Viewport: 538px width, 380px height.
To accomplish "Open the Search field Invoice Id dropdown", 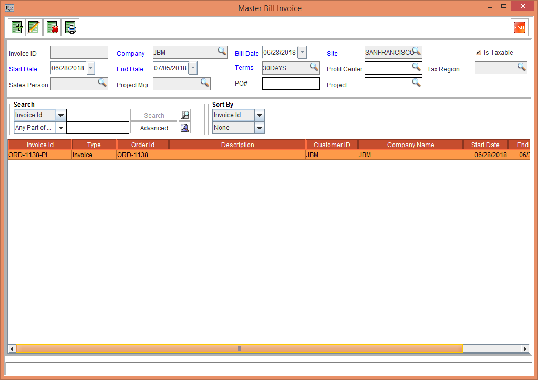I will coord(60,115).
